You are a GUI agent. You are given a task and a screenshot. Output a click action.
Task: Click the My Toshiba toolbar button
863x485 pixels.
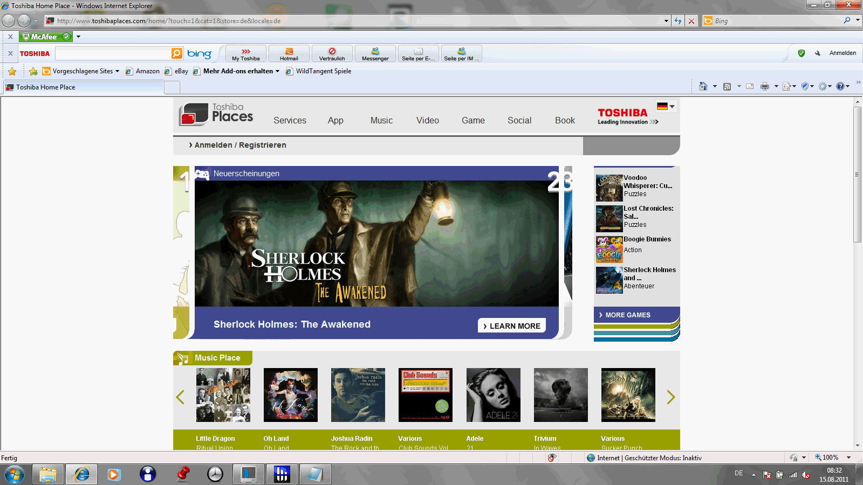(x=246, y=54)
